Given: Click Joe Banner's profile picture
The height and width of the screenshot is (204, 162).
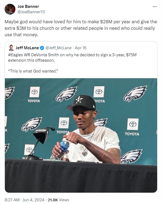Looking at the screenshot, I should pos(10,9).
